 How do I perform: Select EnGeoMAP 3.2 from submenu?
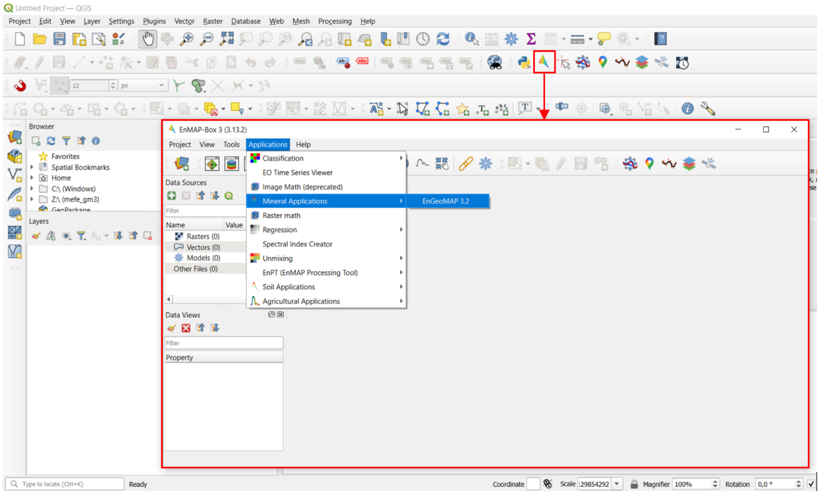click(x=447, y=201)
